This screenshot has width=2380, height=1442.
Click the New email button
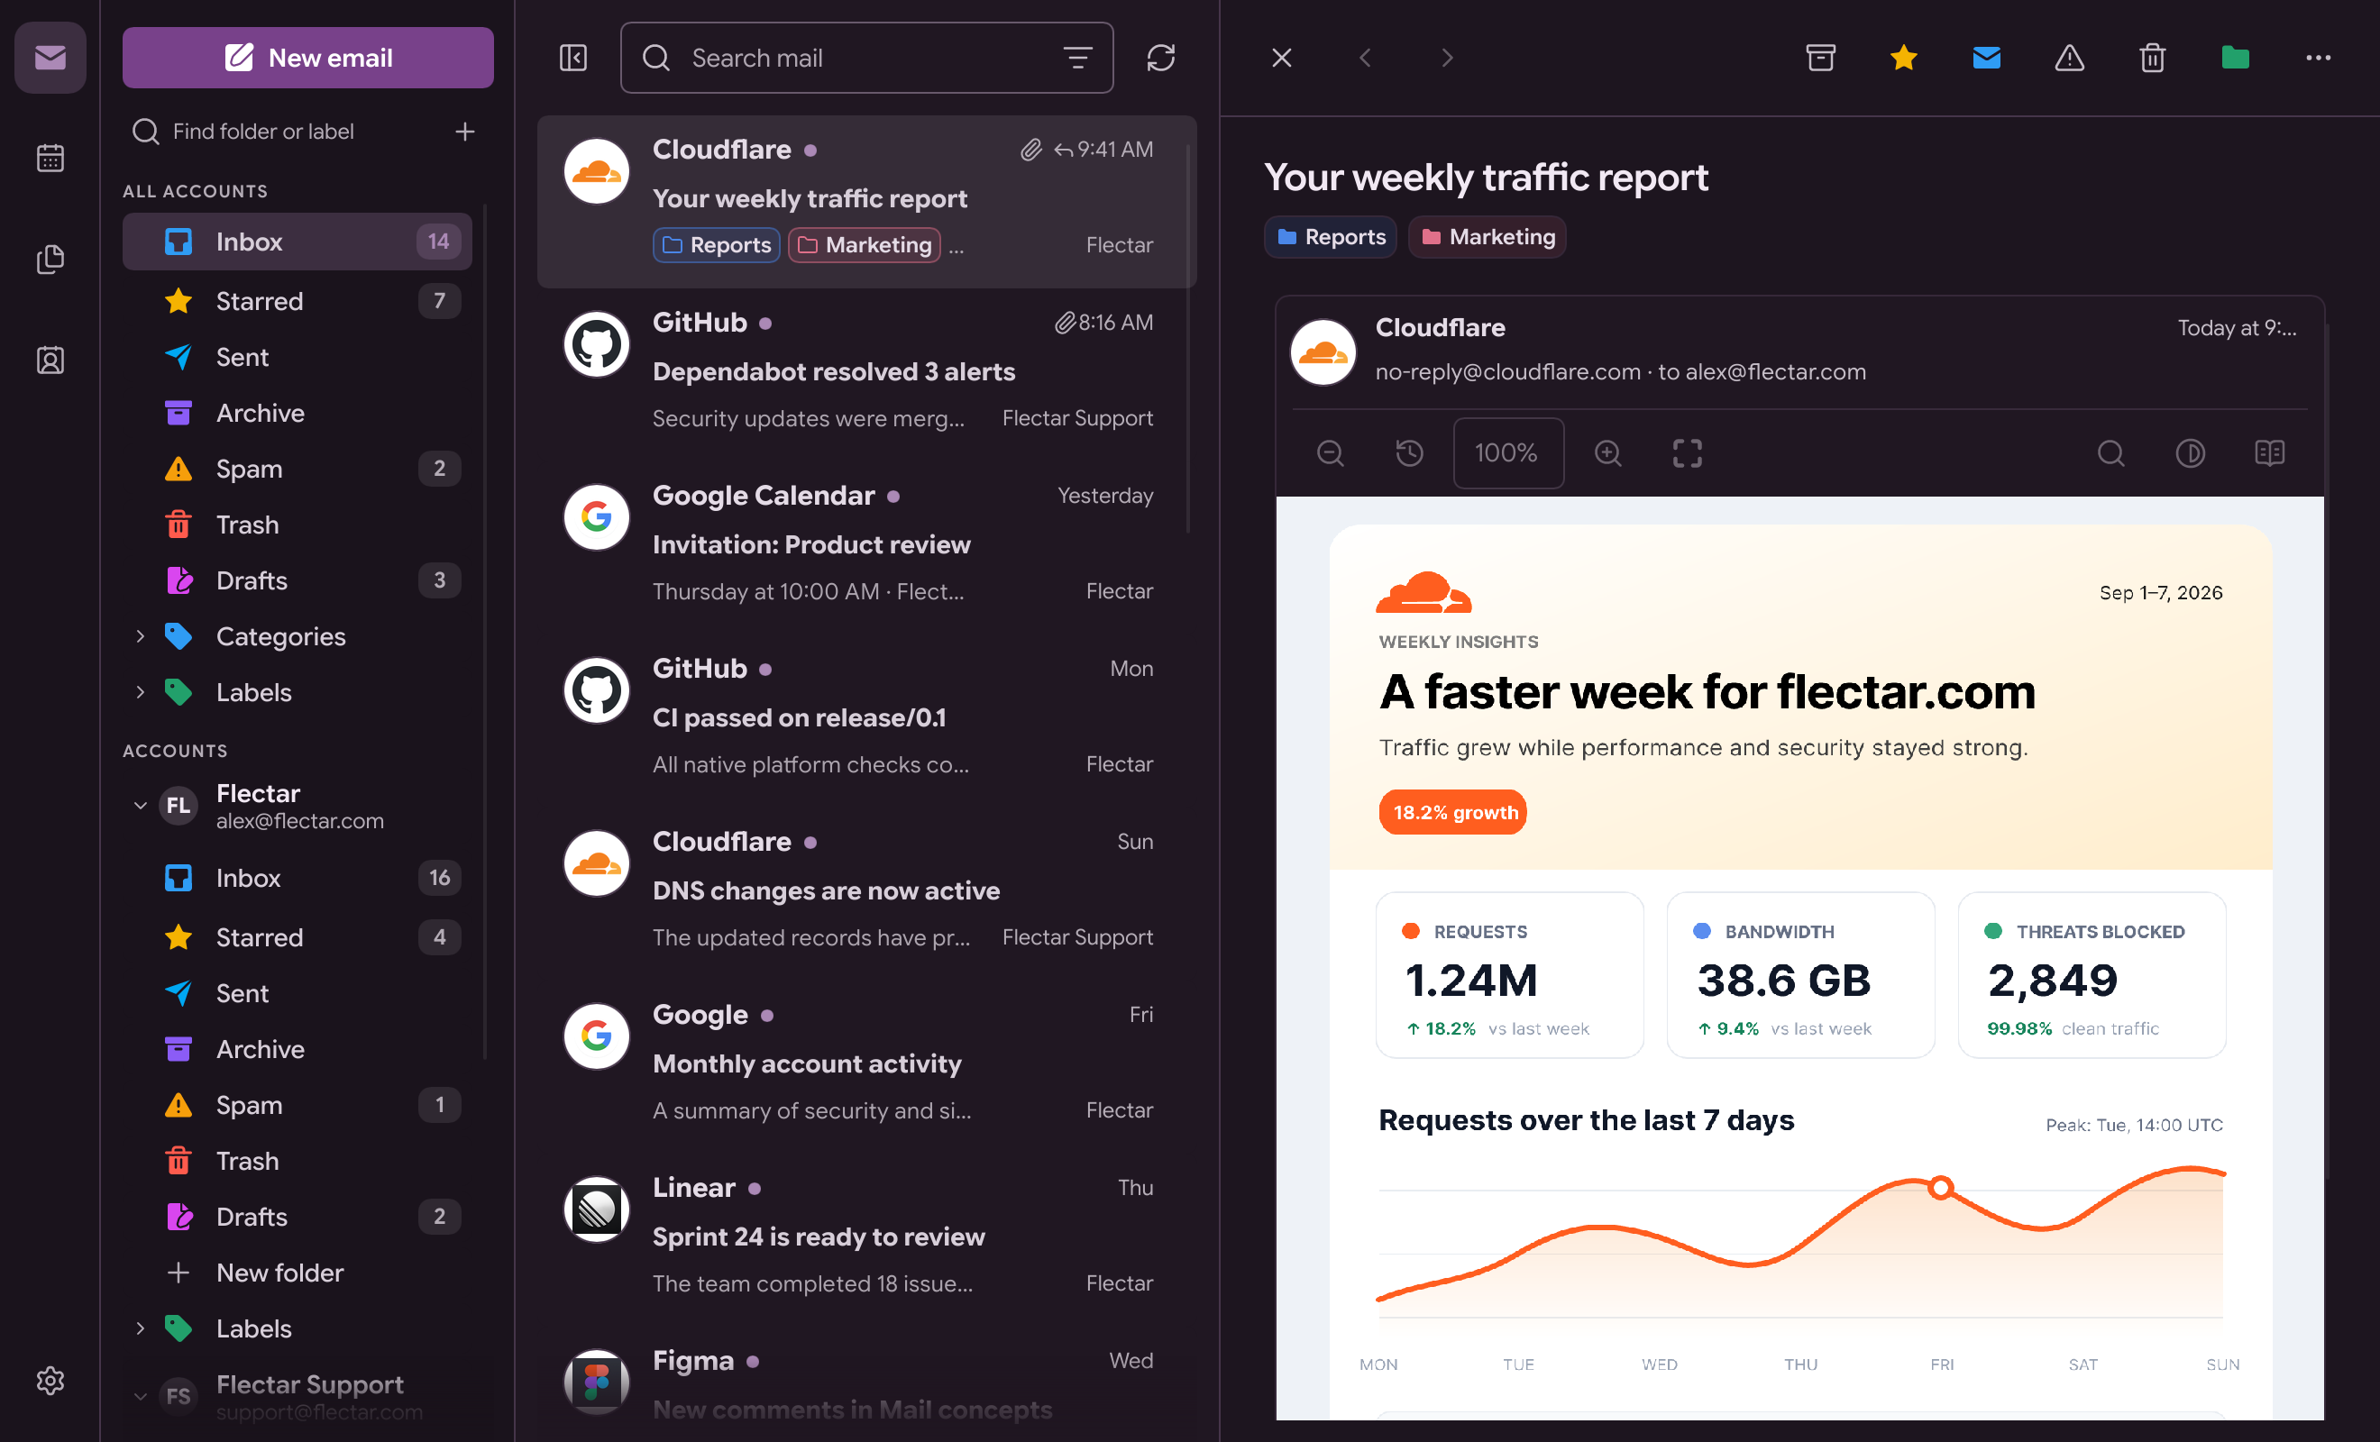coord(308,58)
